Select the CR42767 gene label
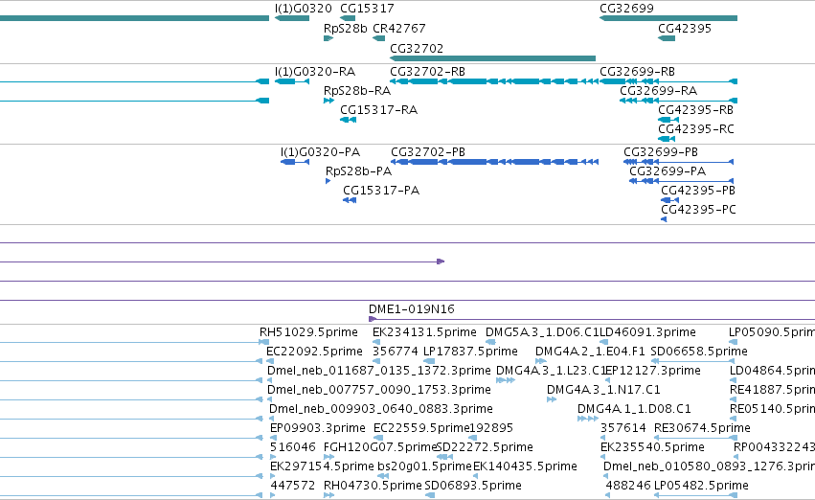The width and height of the screenshot is (815, 500). [x=399, y=28]
